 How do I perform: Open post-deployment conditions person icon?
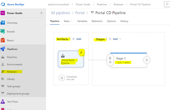point(146,60)
